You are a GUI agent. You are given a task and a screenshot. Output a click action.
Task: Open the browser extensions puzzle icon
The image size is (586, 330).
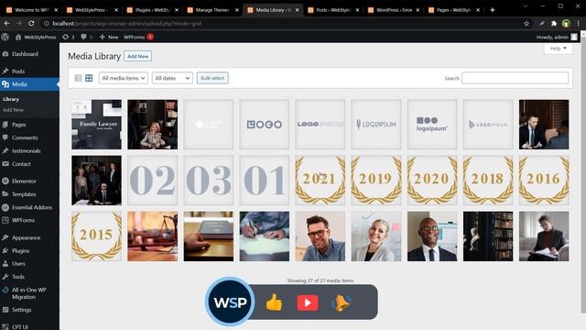click(554, 23)
